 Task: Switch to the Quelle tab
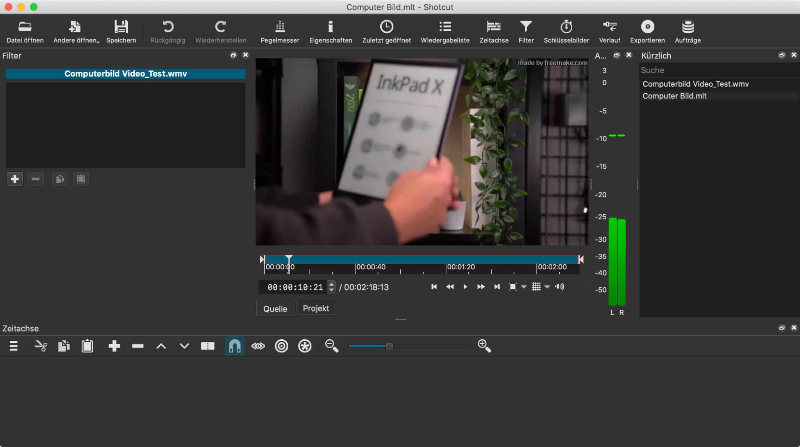pyautogui.click(x=275, y=308)
